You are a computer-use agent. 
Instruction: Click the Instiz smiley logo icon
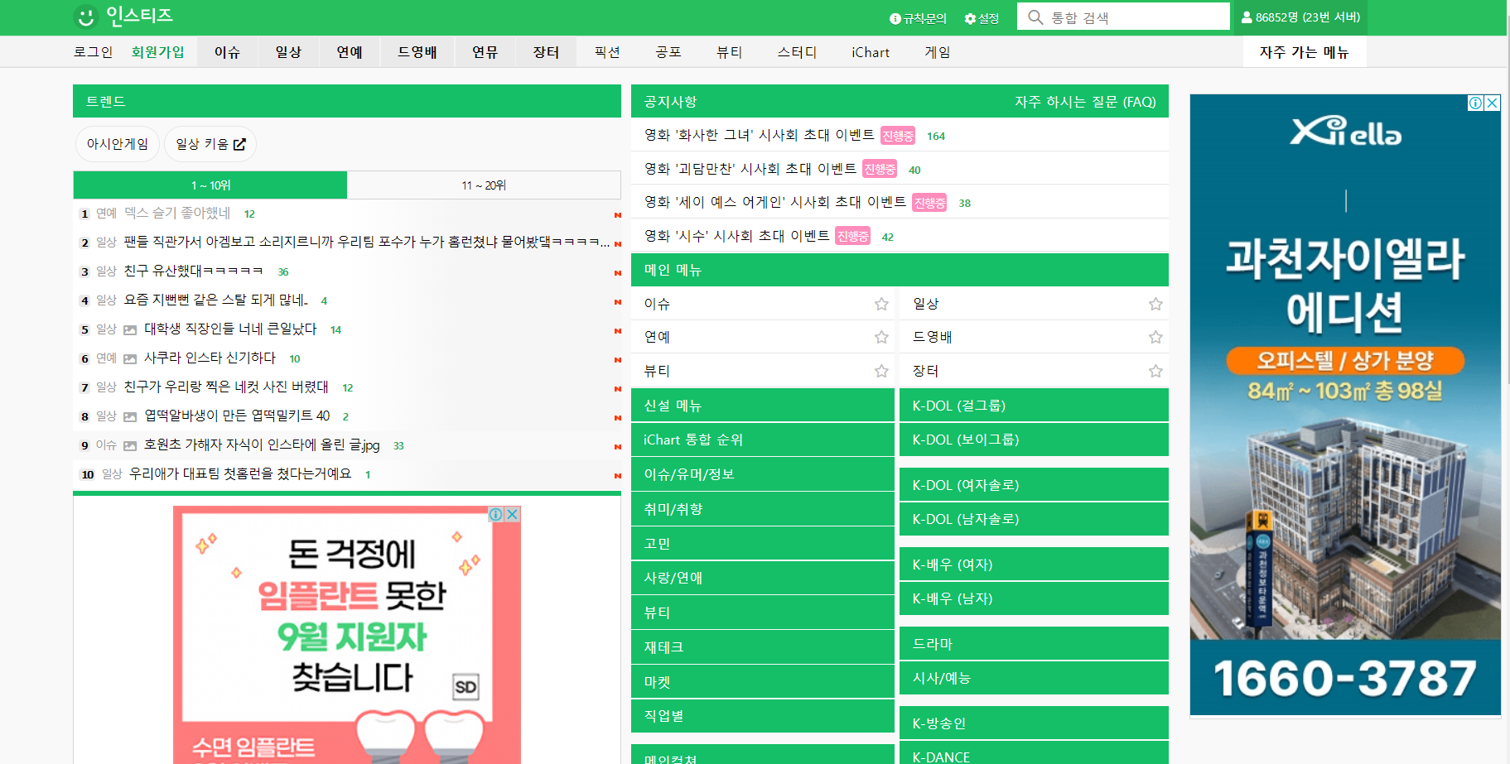tap(87, 16)
